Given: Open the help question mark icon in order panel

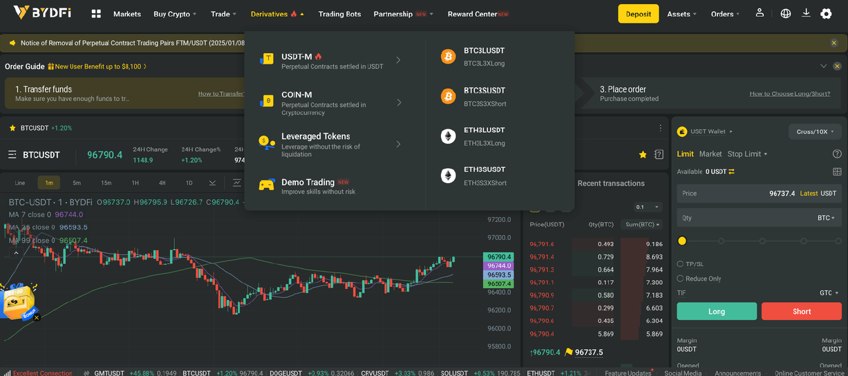Looking at the screenshot, I should point(837,154).
